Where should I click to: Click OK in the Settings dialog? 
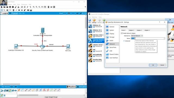coord(153,65)
